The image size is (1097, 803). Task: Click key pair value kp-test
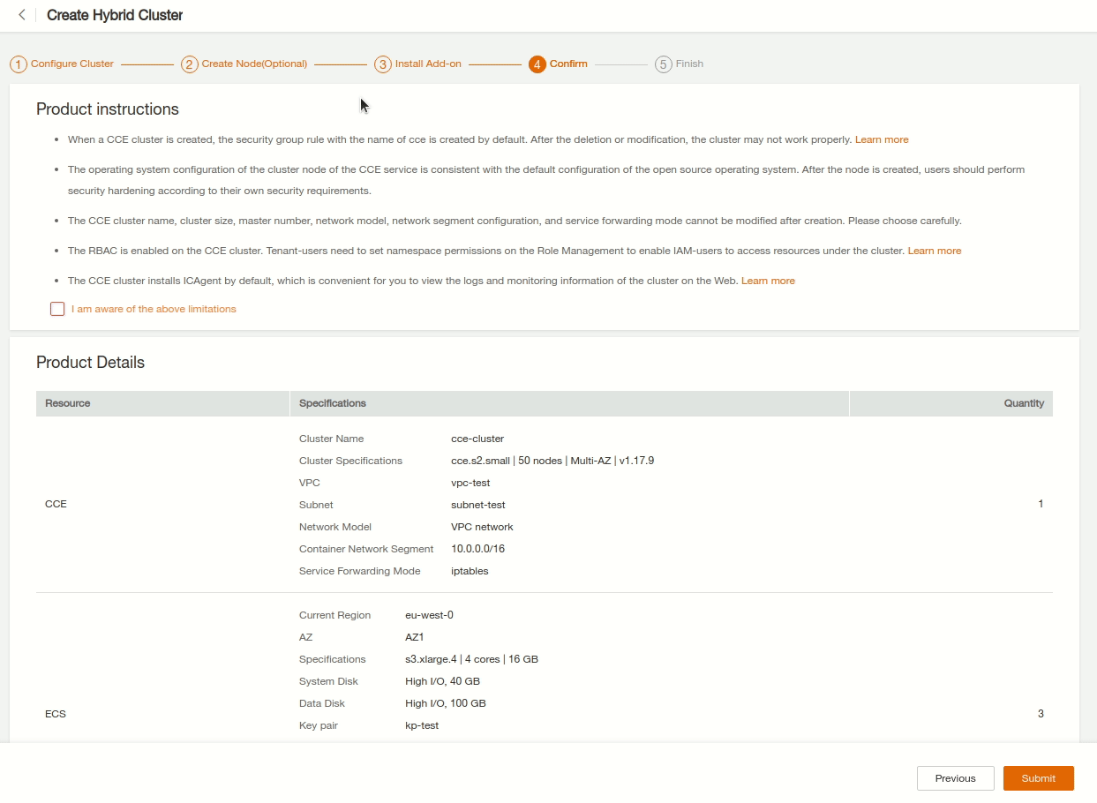[x=422, y=725]
